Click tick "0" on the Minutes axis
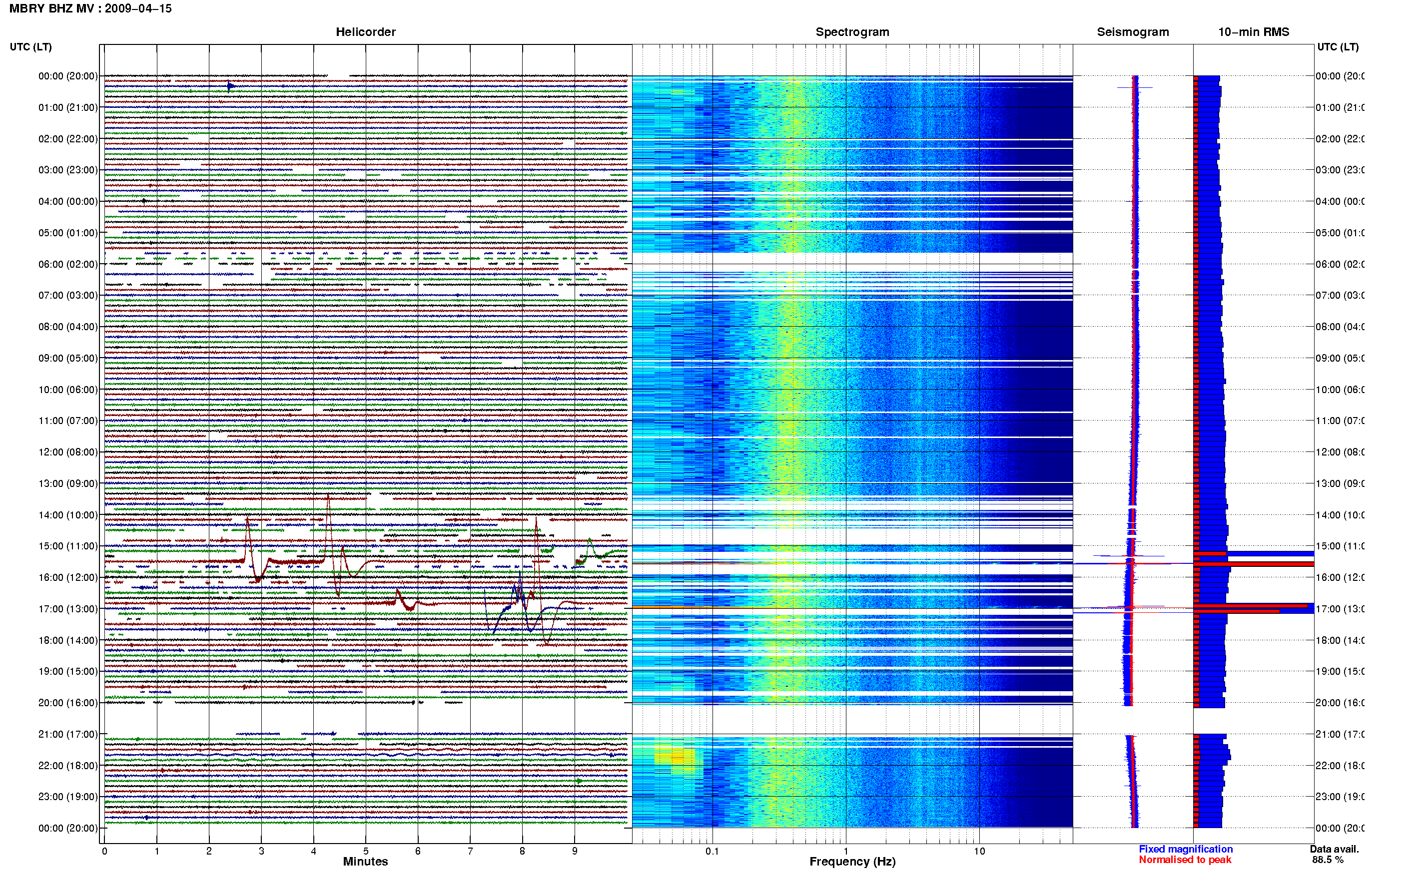 click(104, 851)
